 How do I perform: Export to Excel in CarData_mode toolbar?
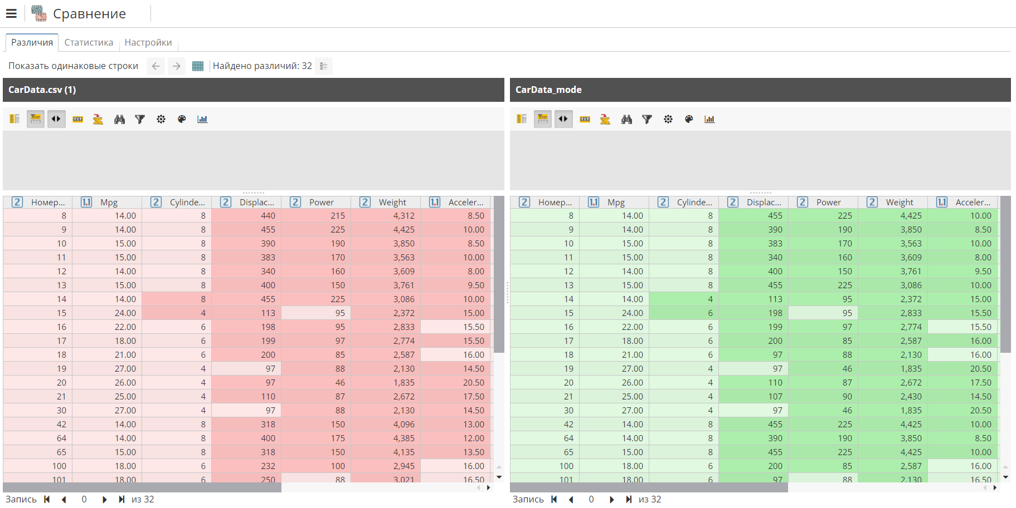coord(605,119)
